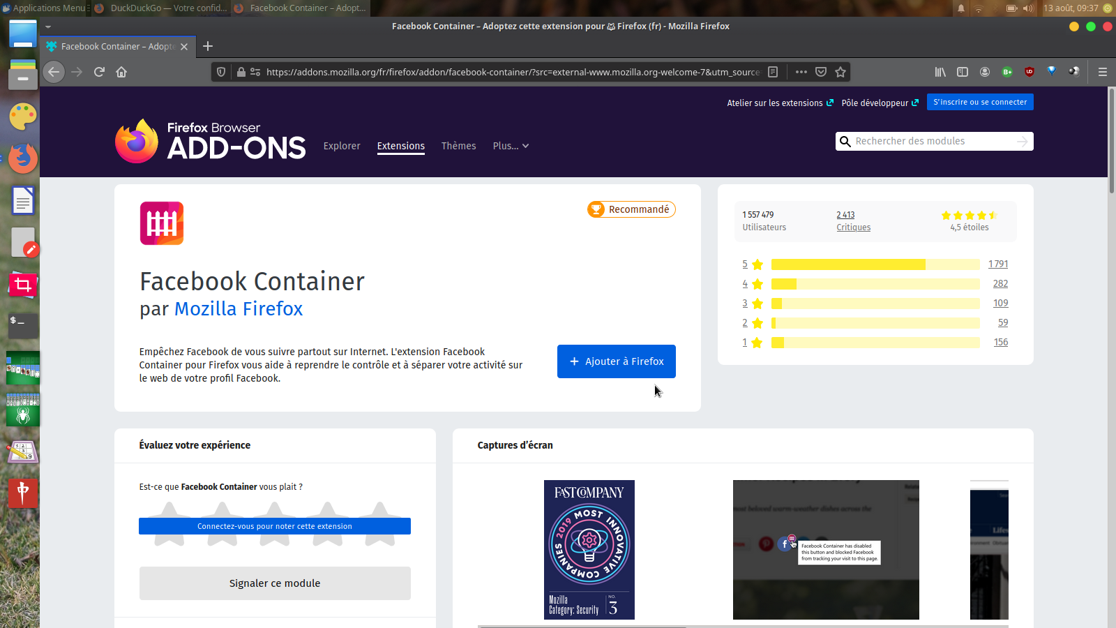
Task: Open the Firefox home page
Action: pyautogui.click(x=121, y=72)
